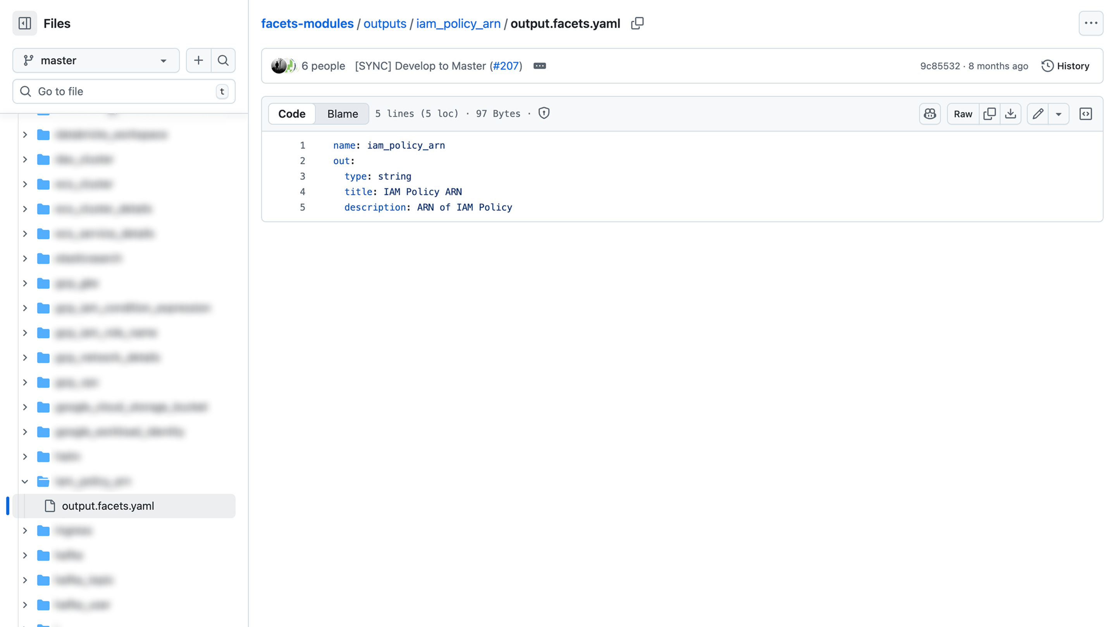Click the shield security icon after 97 Bytes
This screenshot has height=627, width=1116.
tap(544, 113)
